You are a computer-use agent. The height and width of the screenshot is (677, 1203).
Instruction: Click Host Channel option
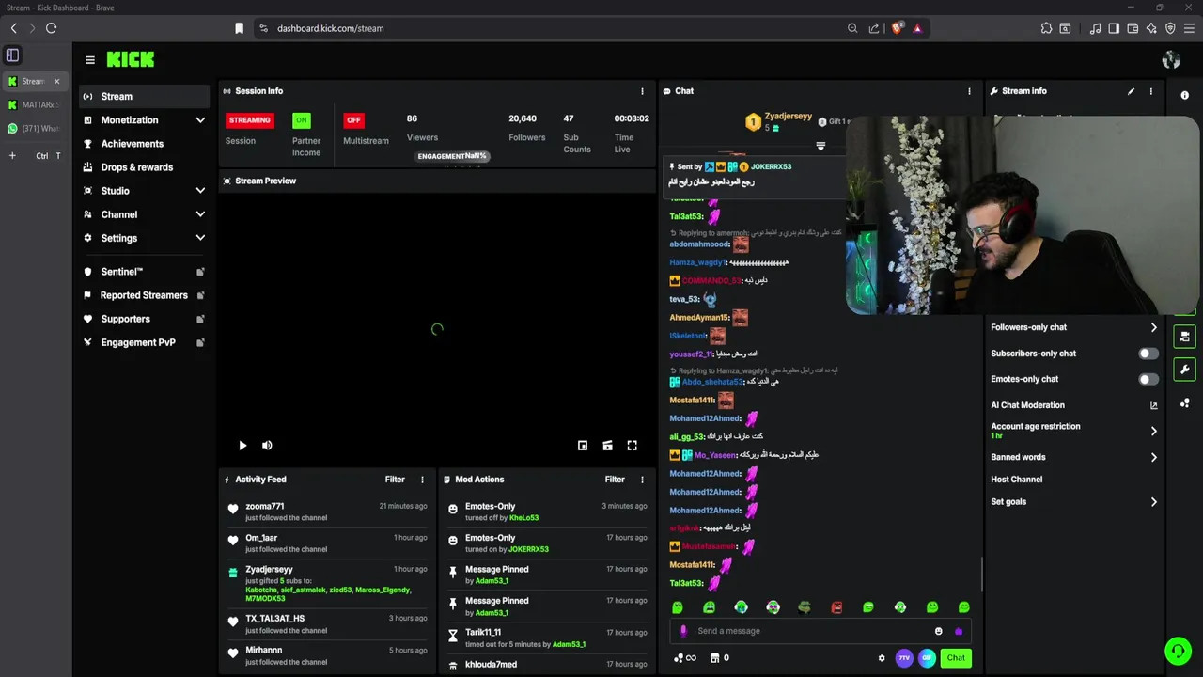tap(1017, 480)
